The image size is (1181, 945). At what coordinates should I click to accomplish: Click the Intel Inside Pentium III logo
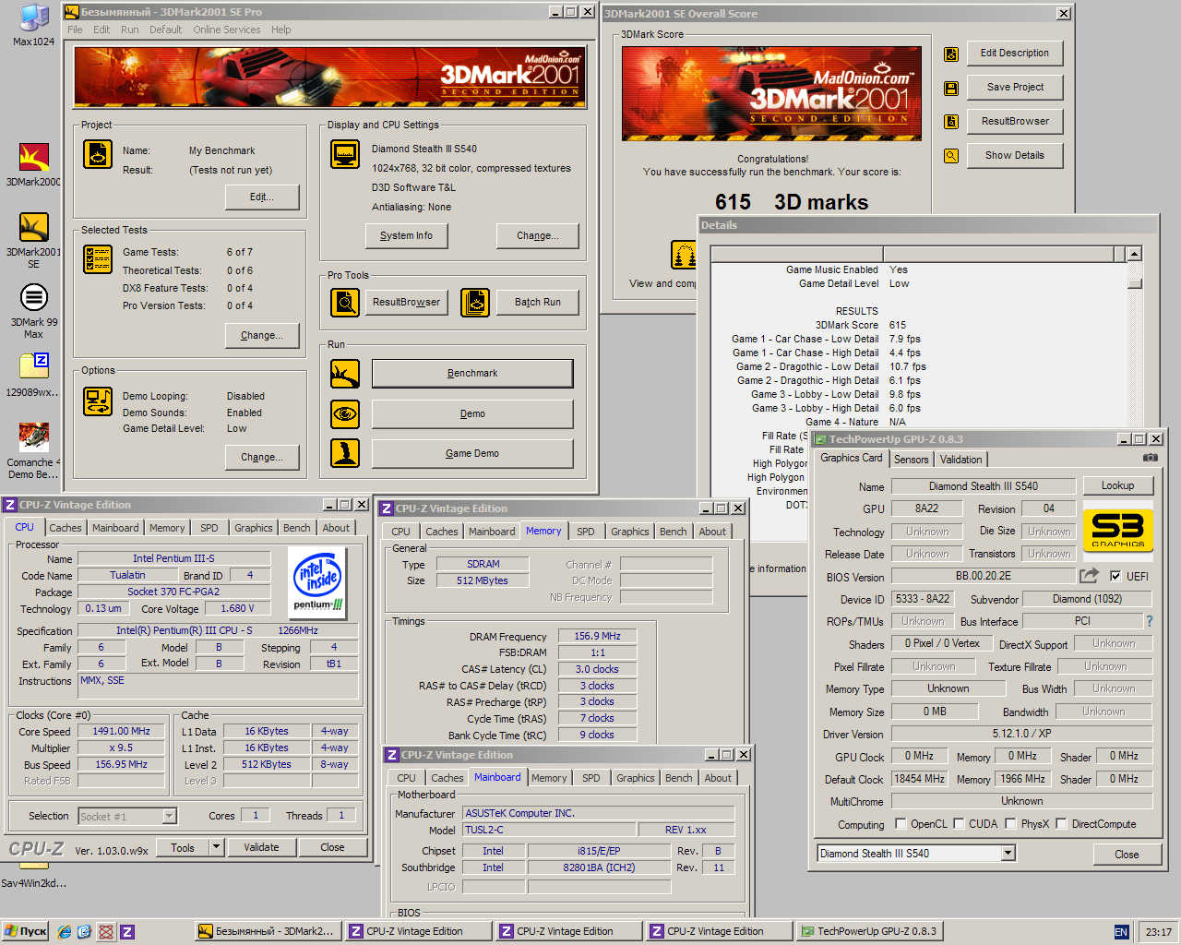pos(318,581)
